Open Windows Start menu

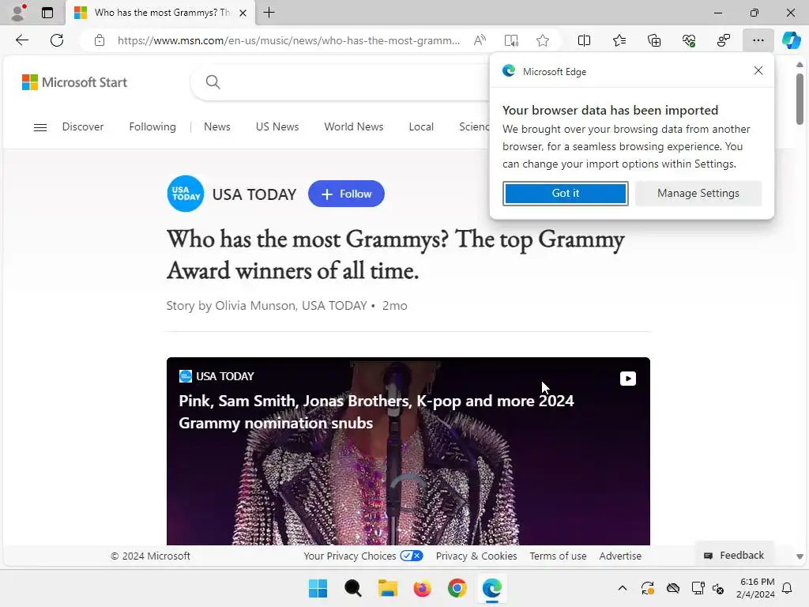point(318,588)
